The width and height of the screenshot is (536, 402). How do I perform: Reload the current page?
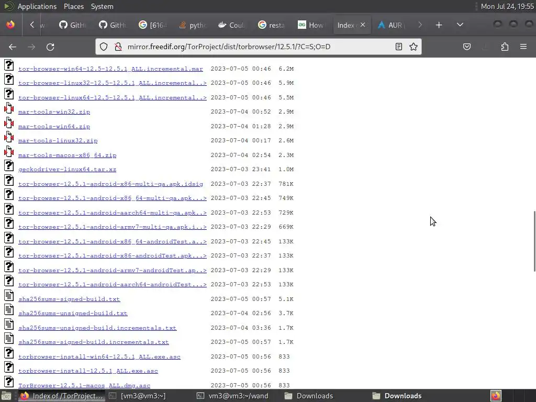(50, 47)
